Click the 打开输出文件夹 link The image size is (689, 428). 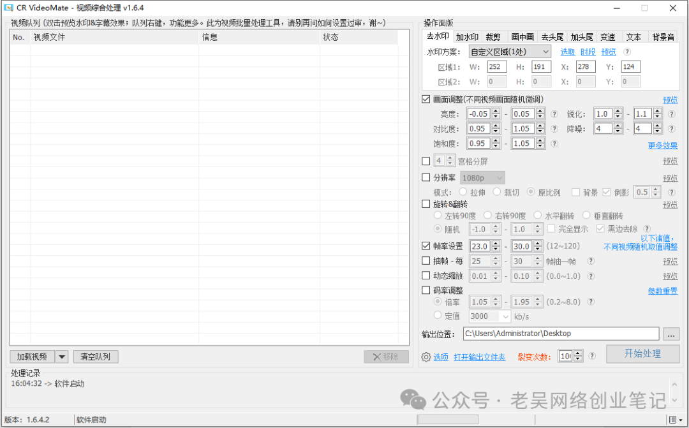(x=479, y=357)
